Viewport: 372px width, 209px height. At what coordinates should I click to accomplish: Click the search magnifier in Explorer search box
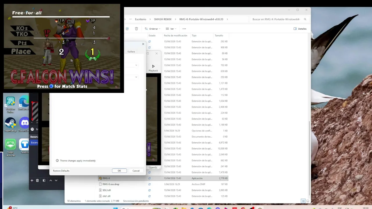305,19
